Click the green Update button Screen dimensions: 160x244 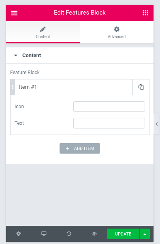[123, 234]
